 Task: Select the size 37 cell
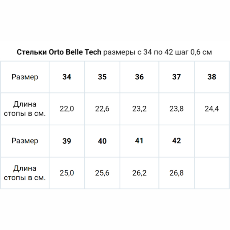[176, 77]
